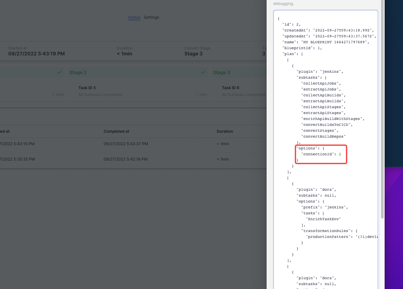Click "All Subtasks completed" under Task ID 5
Viewport: 403px width, 289px height.
[x=100, y=95]
